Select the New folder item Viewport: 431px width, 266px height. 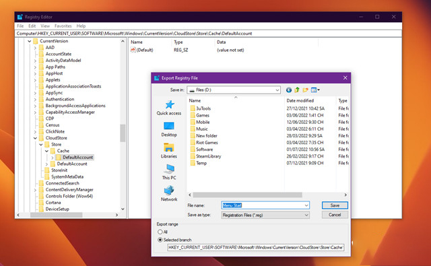[203, 136]
